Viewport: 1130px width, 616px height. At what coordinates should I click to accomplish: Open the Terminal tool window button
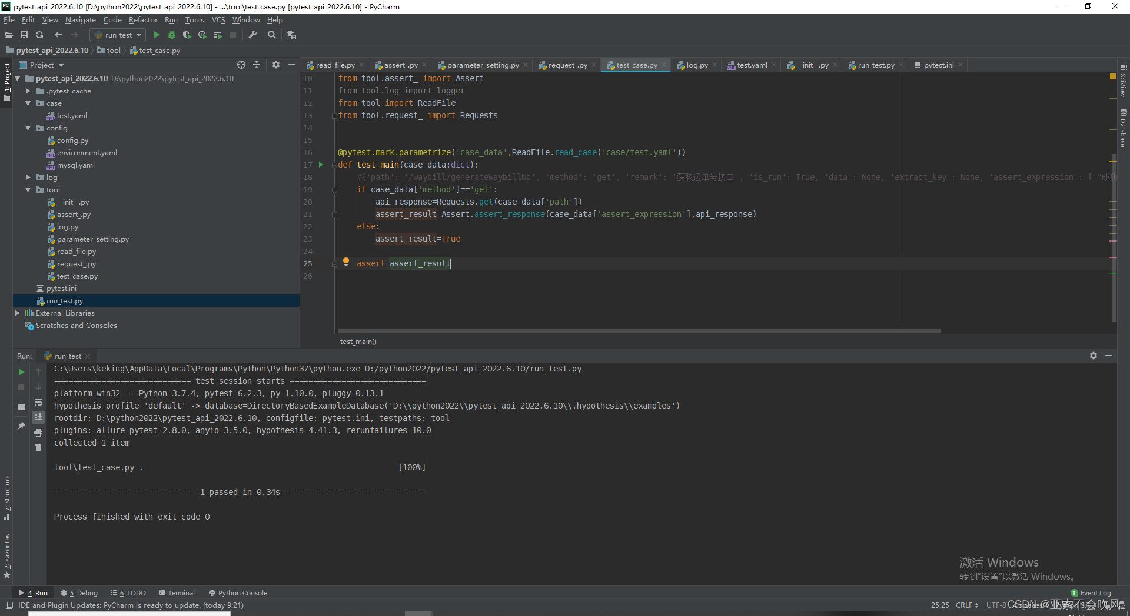pyautogui.click(x=177, y=593)
